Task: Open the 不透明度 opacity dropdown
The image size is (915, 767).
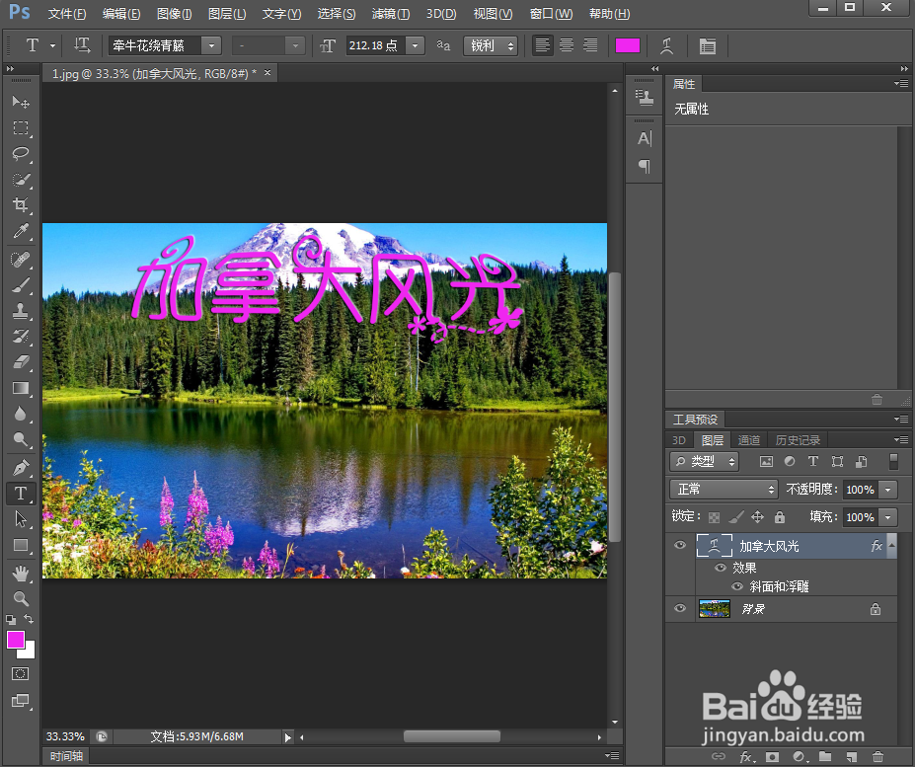Action: tap(888, 490)
